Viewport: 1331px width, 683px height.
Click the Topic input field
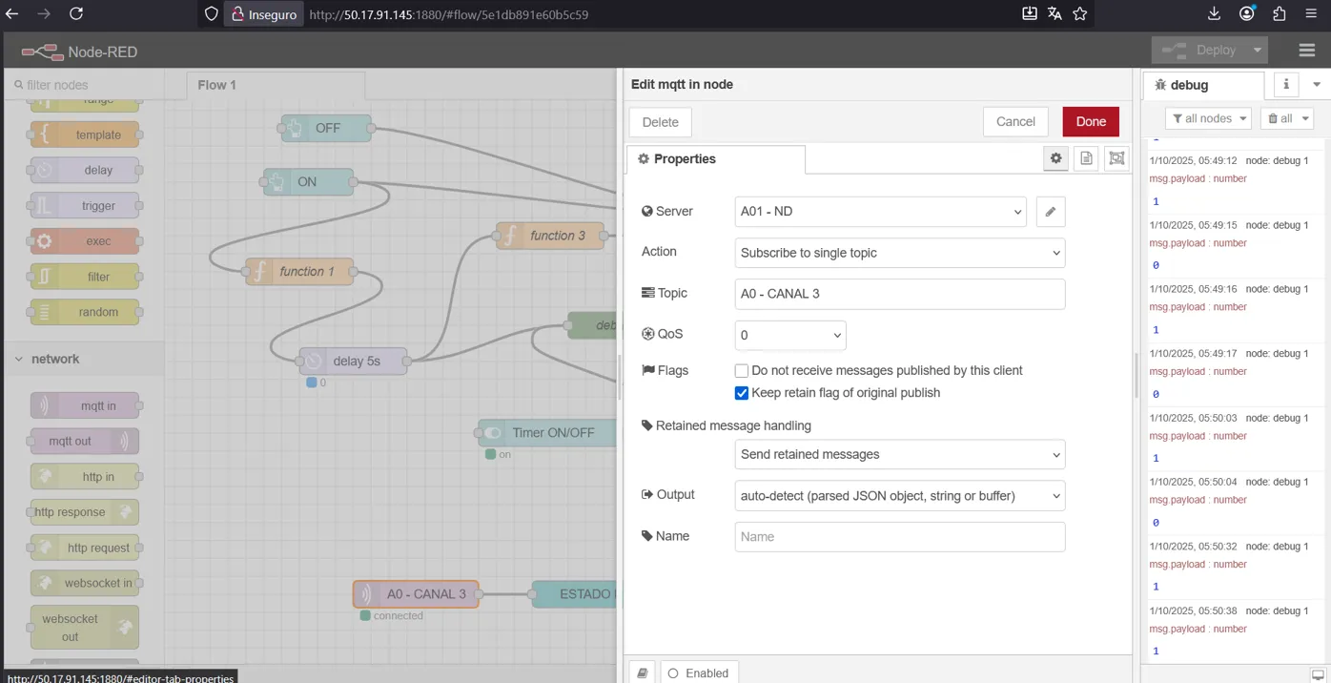899,294
